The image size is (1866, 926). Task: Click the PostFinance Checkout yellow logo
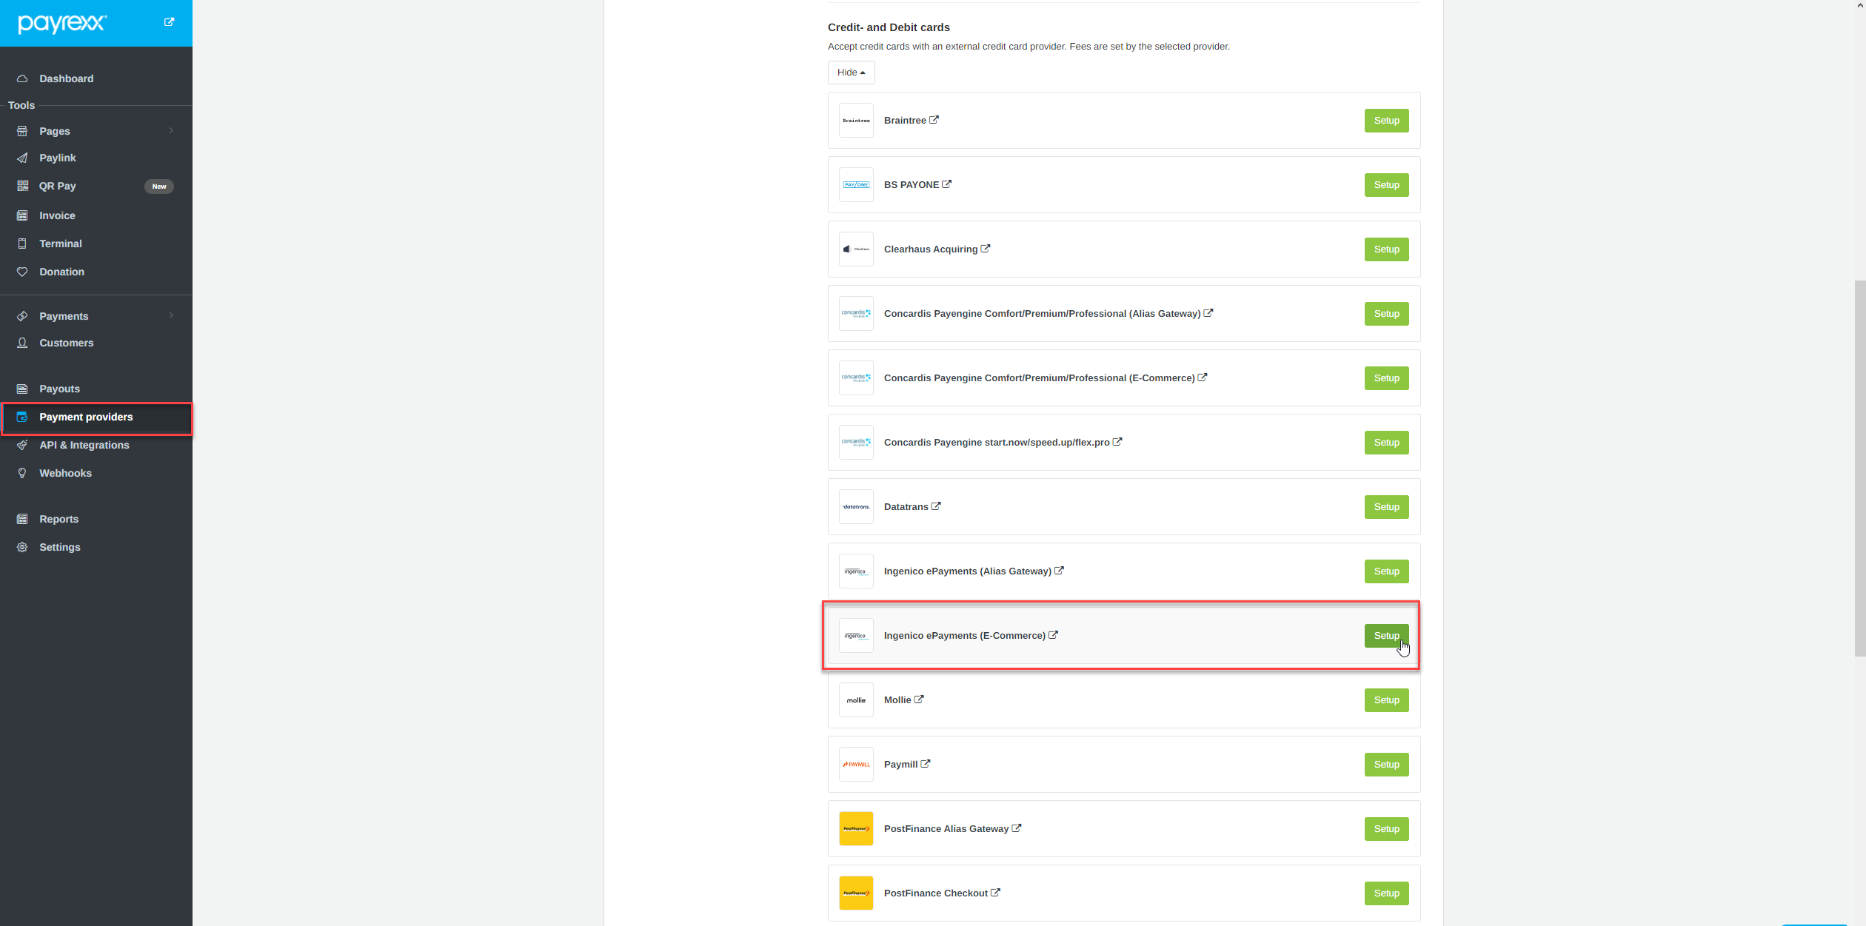coord(856,893)
